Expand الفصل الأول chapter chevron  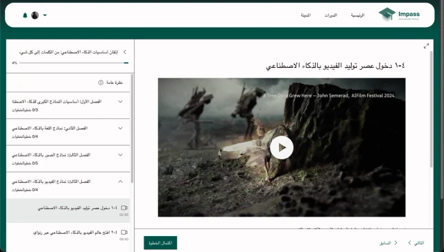coord(120,102)
